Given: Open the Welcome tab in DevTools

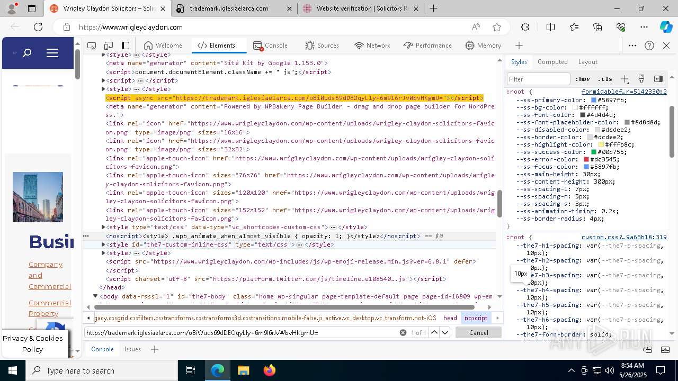Looking at the screenshot, I should (163, 46).
